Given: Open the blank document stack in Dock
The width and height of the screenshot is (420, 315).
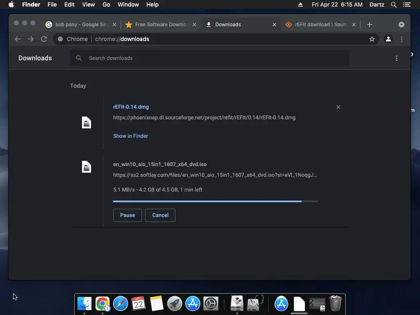Looking at the screenshot, I should tap(299, 304).
